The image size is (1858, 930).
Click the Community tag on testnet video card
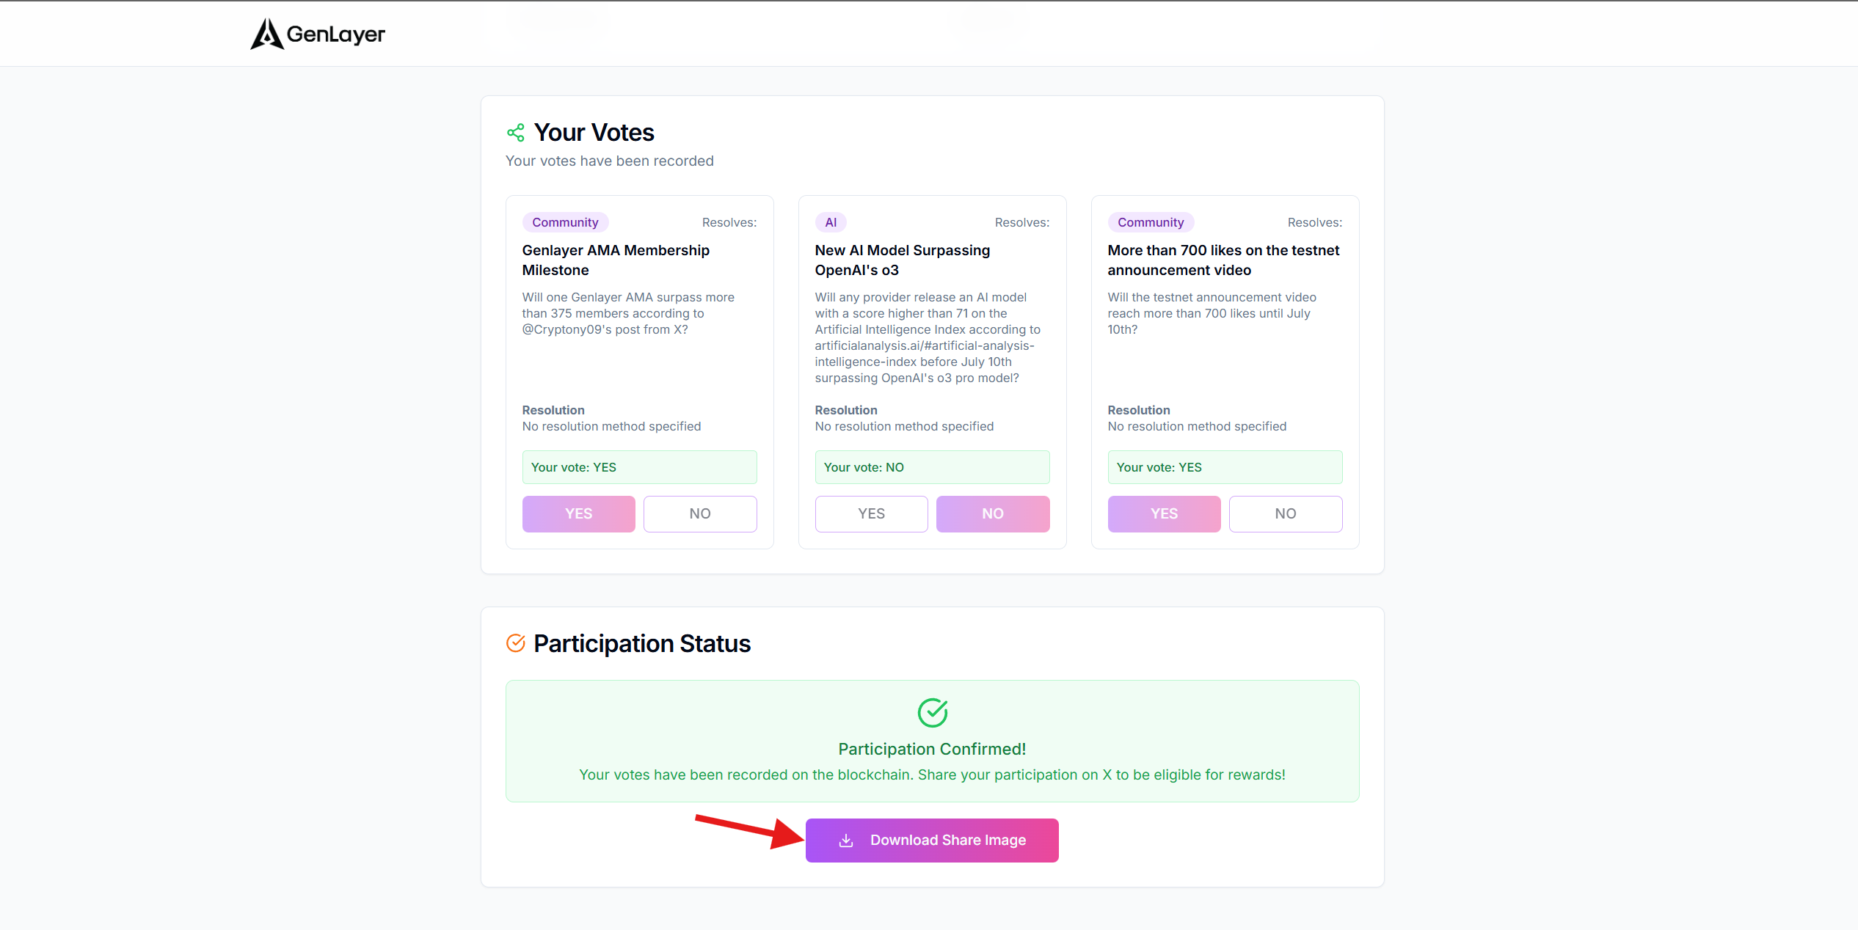point(1151,222)
